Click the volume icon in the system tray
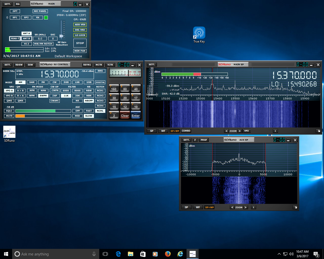324x259 pixels. [291, 254]
